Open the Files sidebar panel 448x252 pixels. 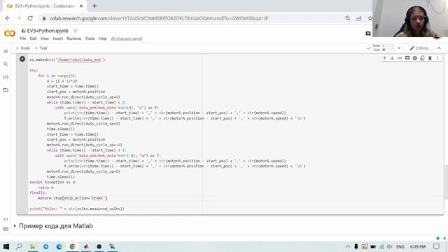point(6,90)
